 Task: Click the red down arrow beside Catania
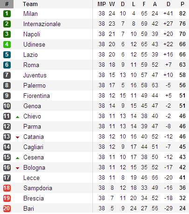point(17,138)
